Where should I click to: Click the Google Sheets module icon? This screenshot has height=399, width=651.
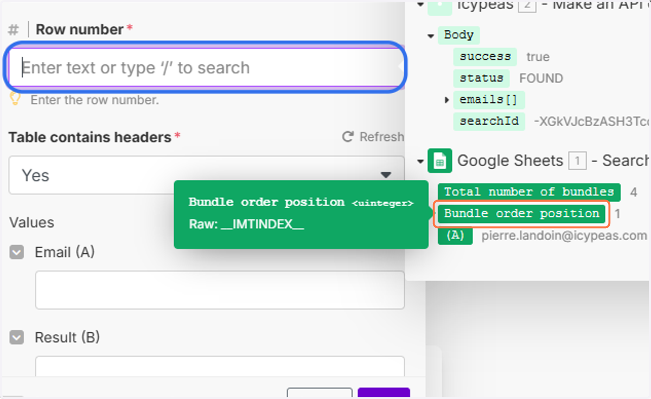click(440, 160)
